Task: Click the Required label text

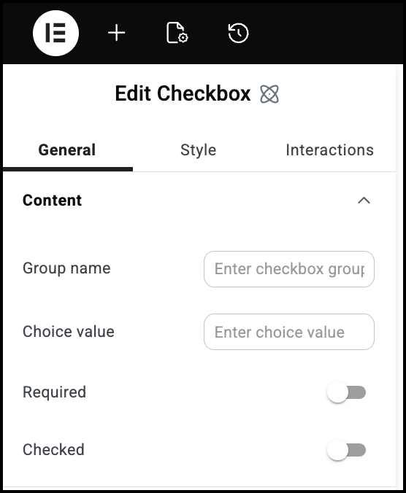Action: (x=55, y=392)
